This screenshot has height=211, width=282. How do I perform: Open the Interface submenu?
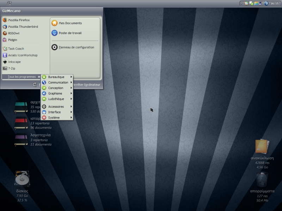pos(57,112)
